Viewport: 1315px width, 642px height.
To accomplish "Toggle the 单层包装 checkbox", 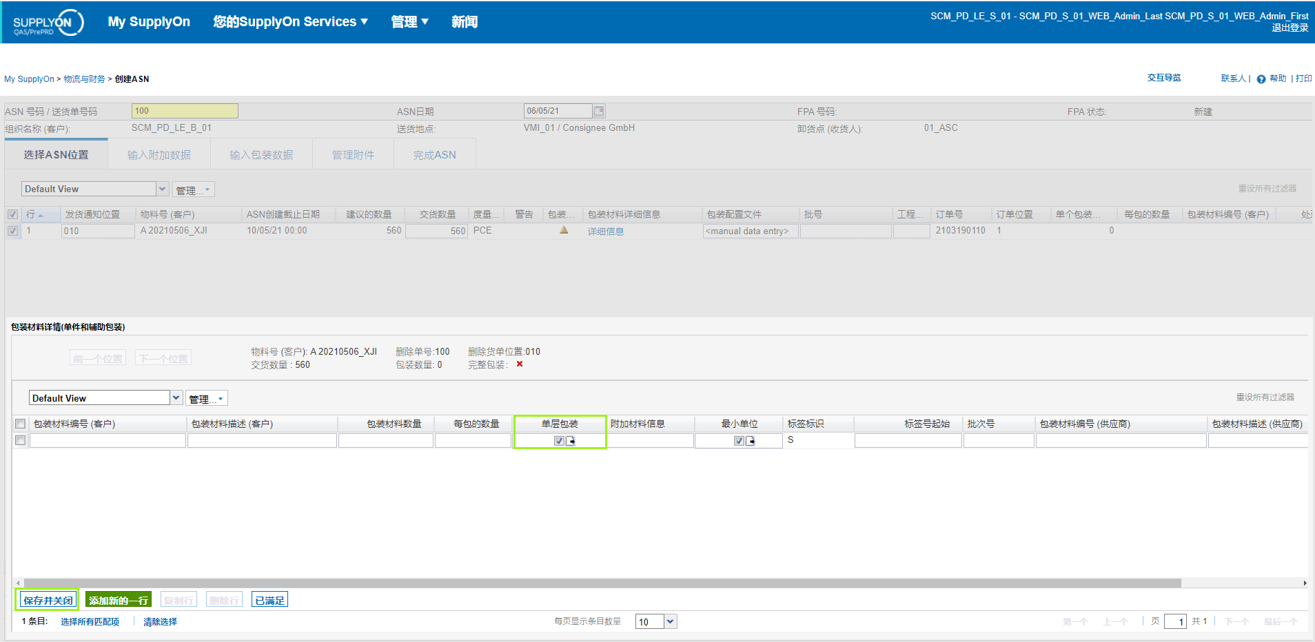I will [x=559, y=441].
